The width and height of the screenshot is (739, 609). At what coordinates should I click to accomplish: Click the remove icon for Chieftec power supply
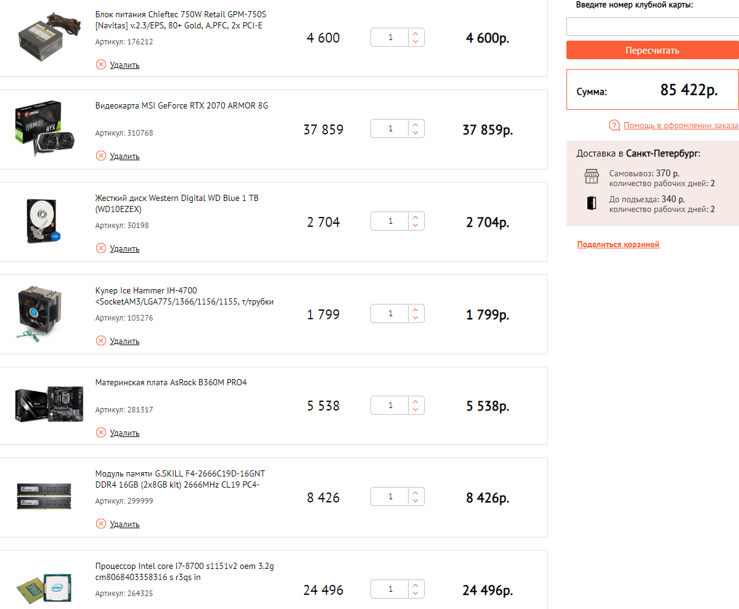click(x=101, y=65)
